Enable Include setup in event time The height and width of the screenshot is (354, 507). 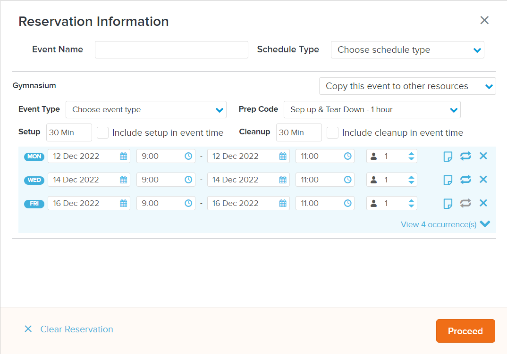[102, 132]
